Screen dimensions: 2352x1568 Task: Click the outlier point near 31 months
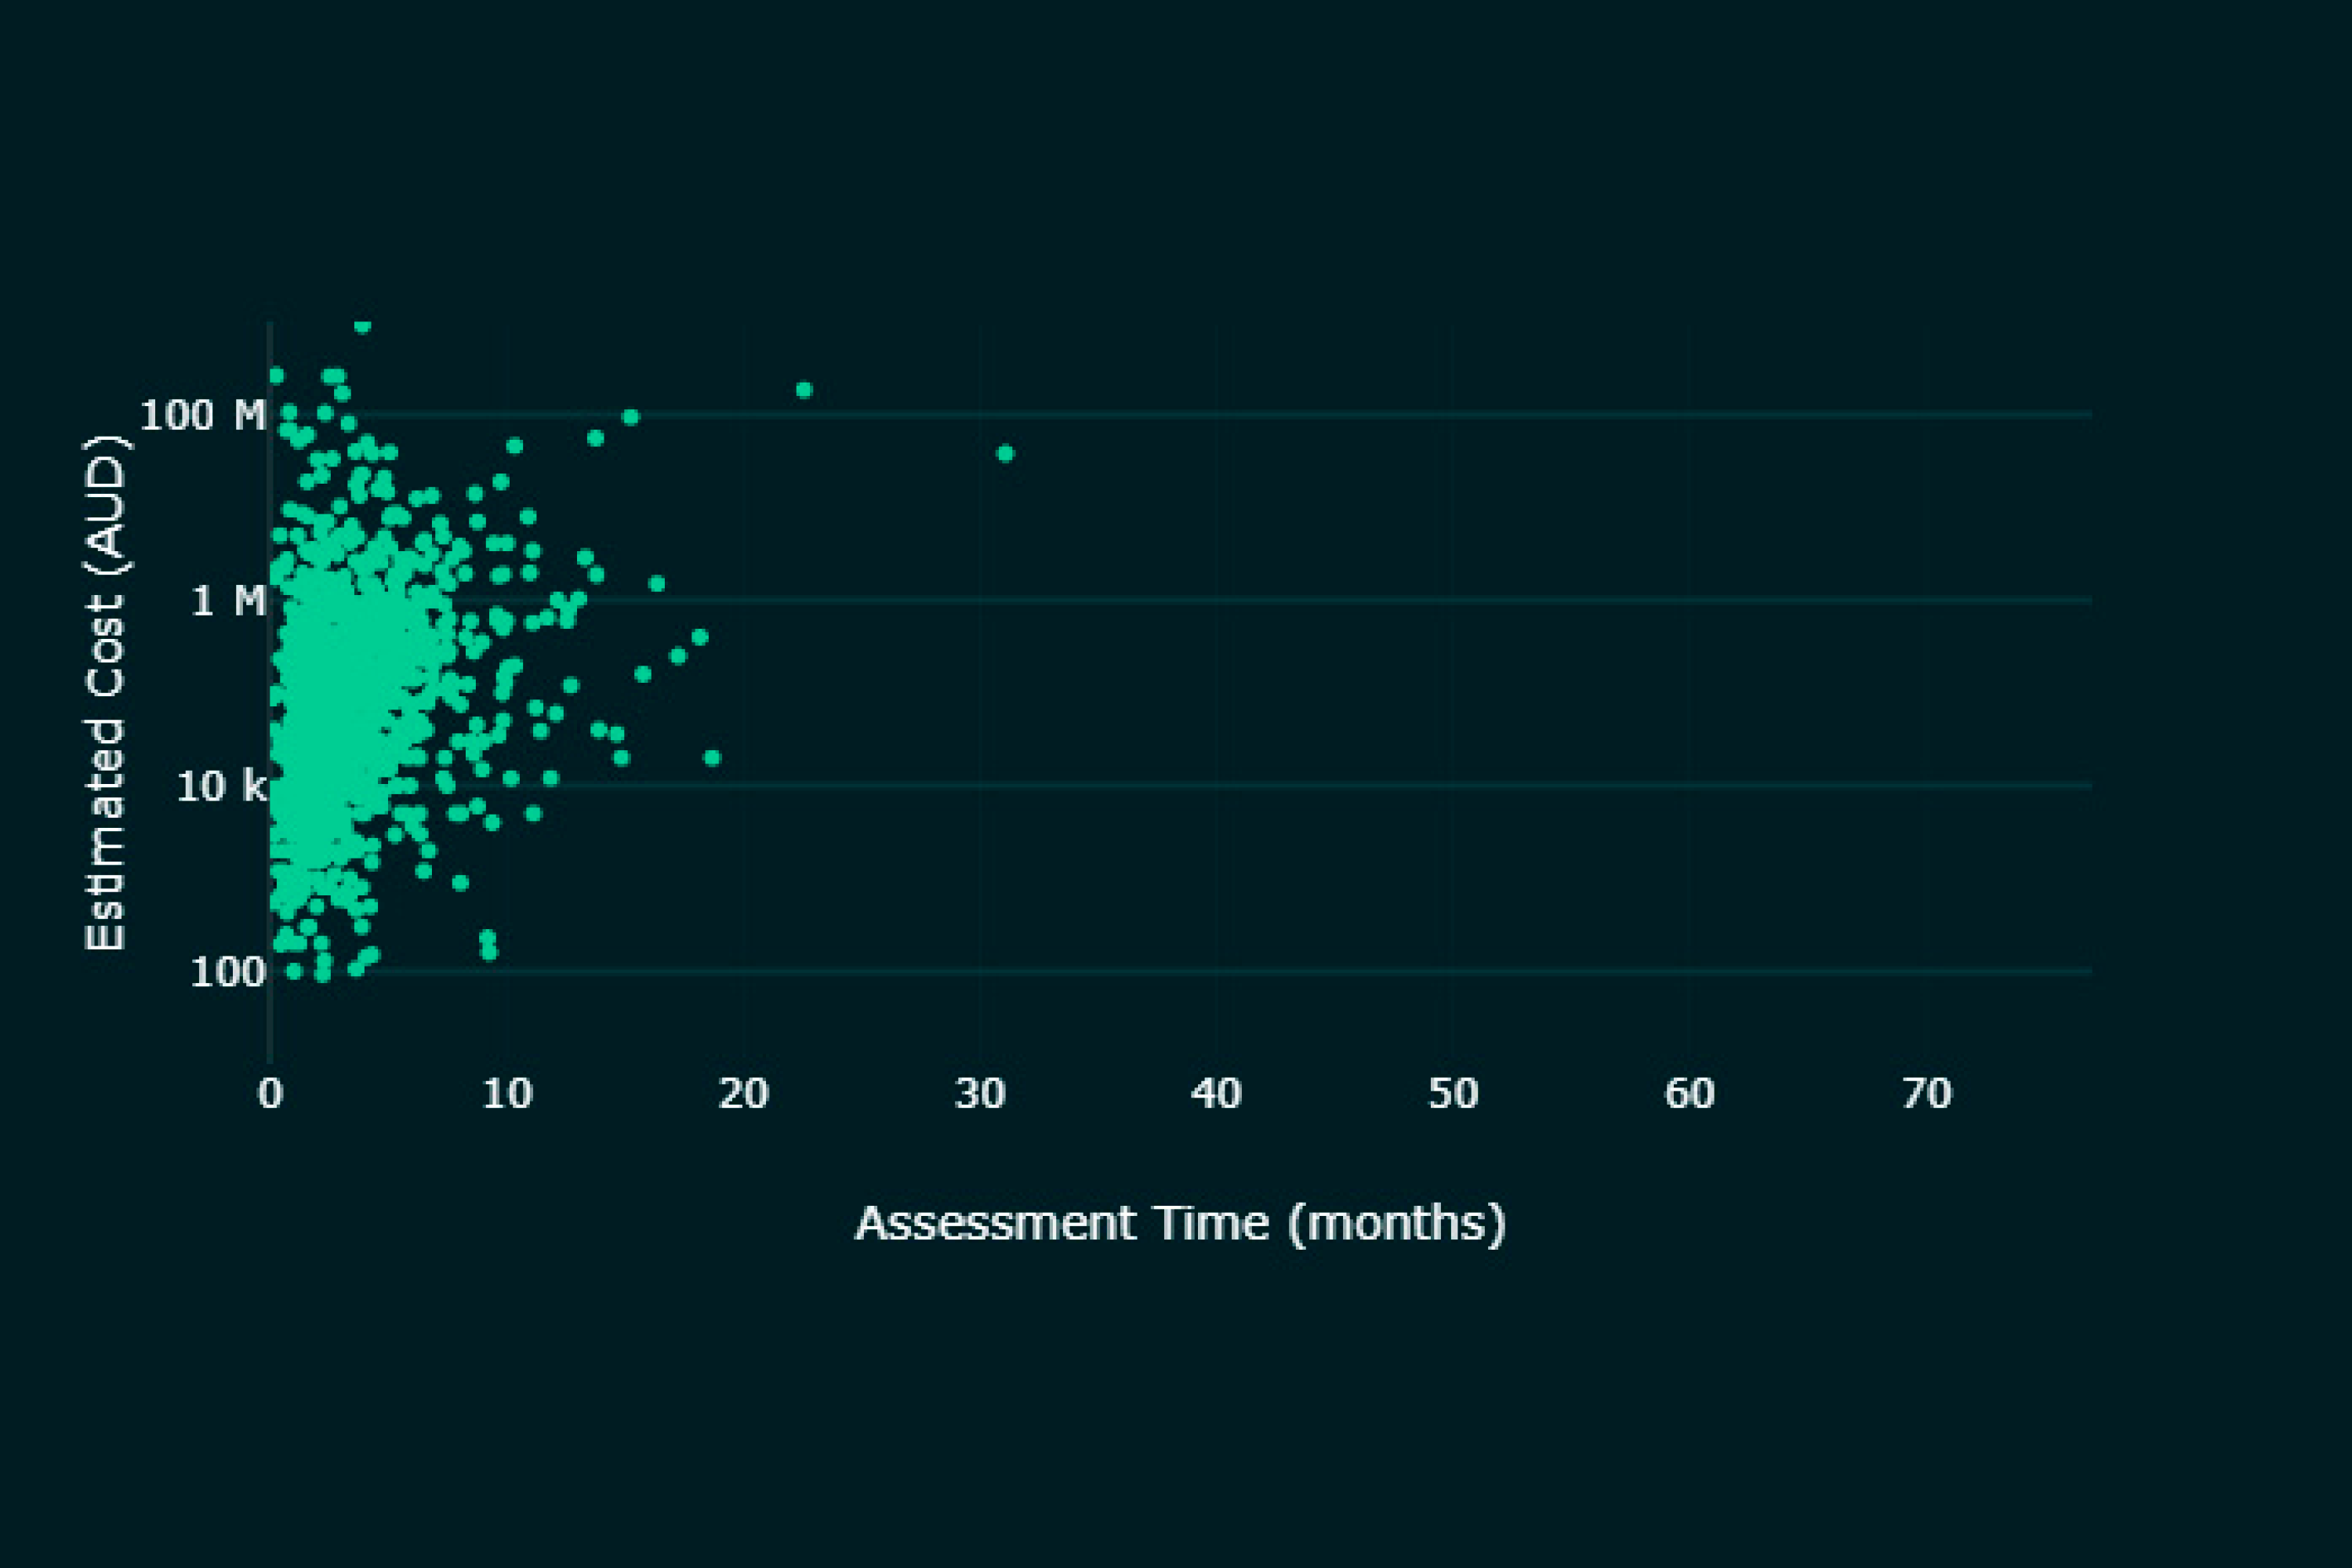(x=1005, y=454)
